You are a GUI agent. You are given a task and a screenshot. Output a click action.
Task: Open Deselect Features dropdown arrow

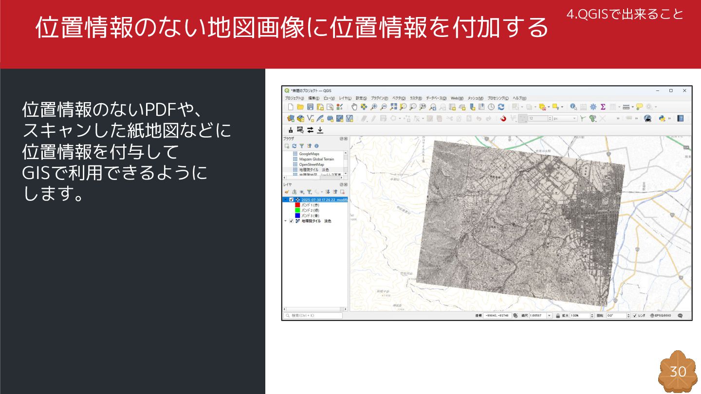point(549,107)
